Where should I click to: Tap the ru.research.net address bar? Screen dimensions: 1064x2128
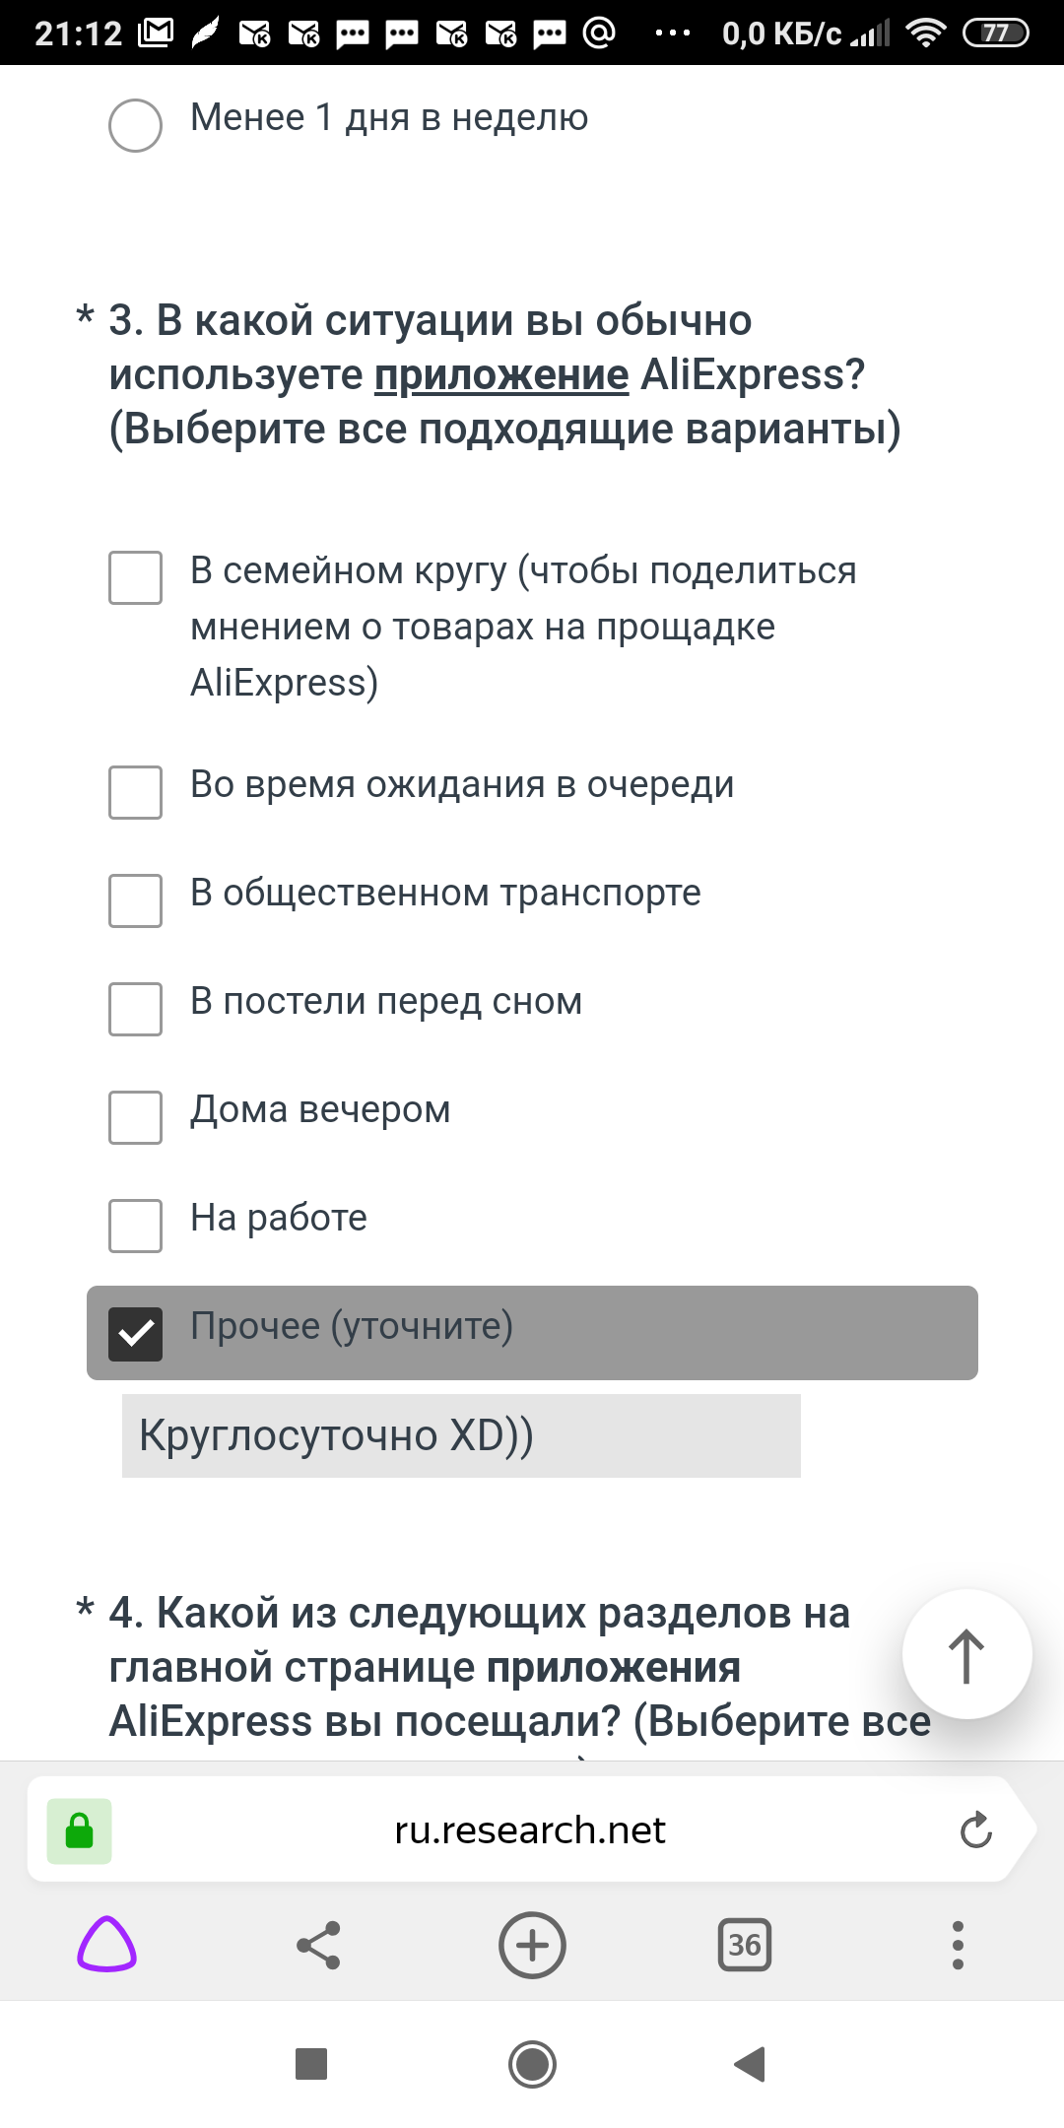(530, 1830)
